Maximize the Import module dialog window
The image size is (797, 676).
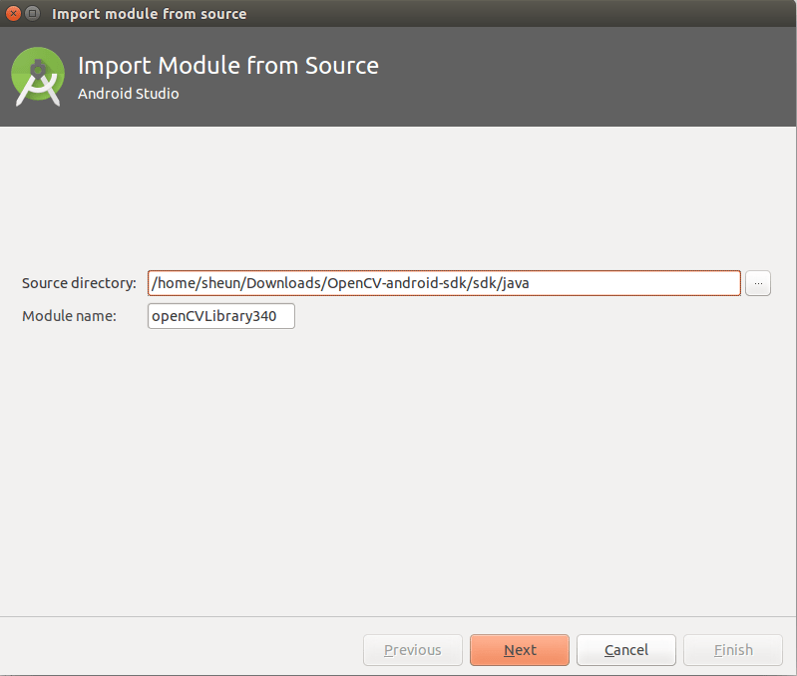(x=33, y=14)
